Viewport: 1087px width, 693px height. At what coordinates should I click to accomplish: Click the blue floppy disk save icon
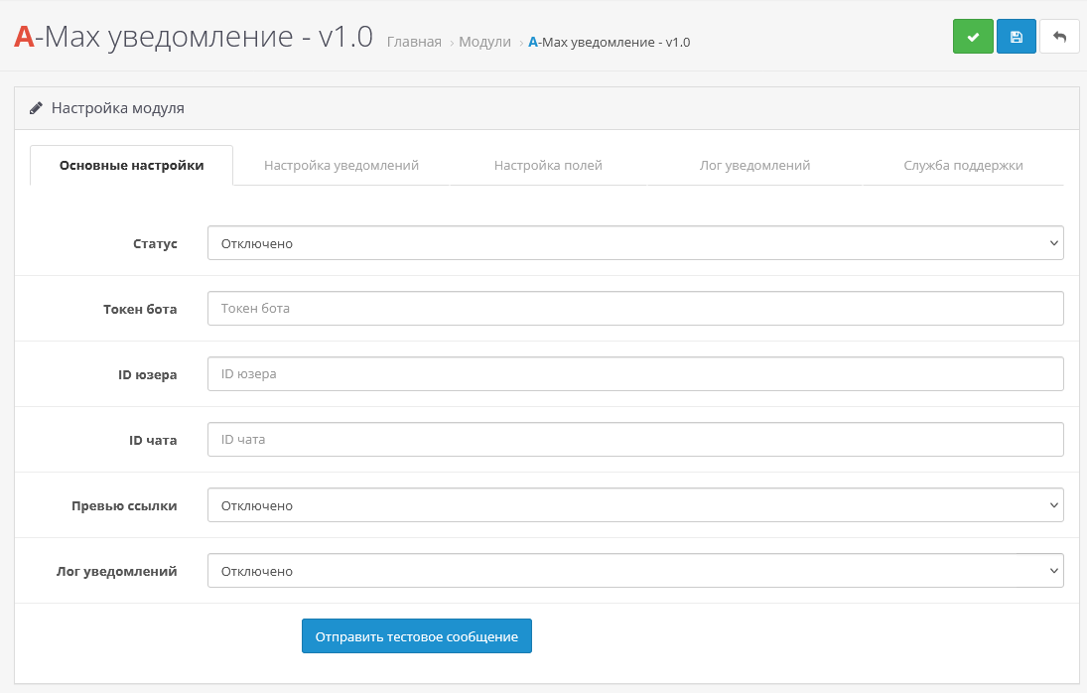coord(1016,37)
